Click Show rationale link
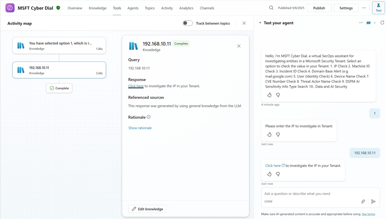The width and height of the screenshot is (386, 219). click(140, 128)
